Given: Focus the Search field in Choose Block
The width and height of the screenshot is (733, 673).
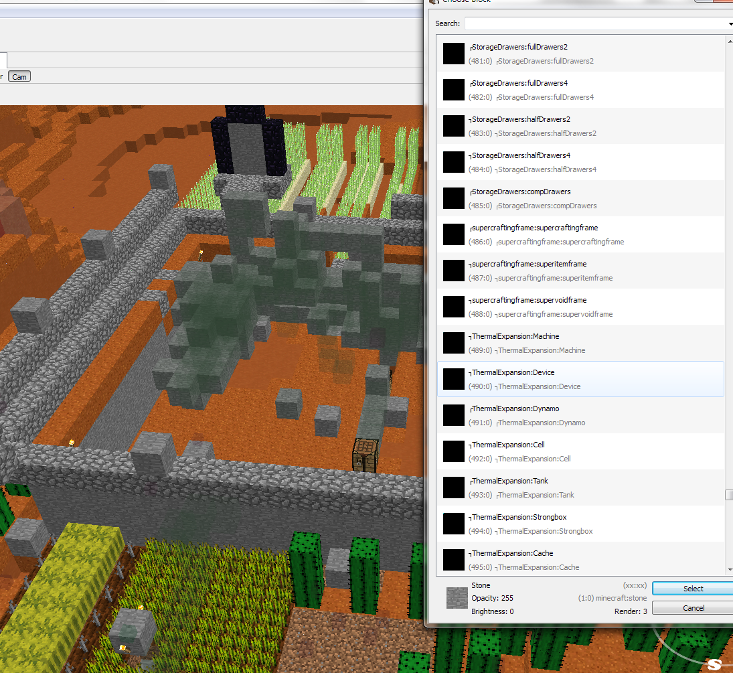Looking at the screenshot, I should click(595, 23).
